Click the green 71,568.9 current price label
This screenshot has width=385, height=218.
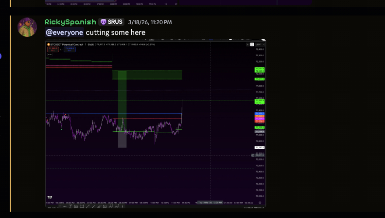259,101
